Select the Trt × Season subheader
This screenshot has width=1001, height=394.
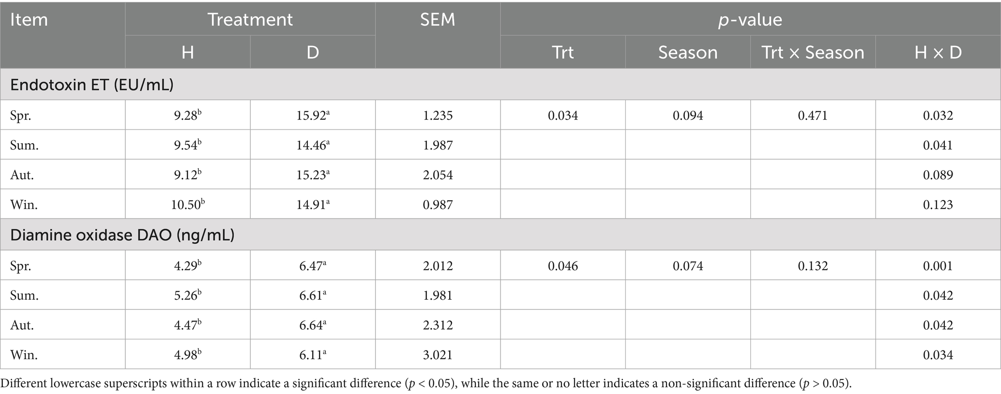(x=813, y=52)
